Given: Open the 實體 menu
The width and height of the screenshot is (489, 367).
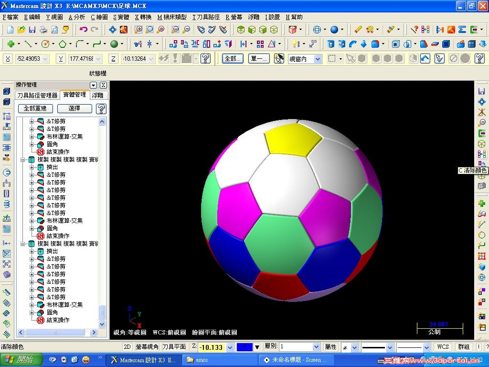Looking at the screenshot, I should pyautogui.click(x=121, y=17).
